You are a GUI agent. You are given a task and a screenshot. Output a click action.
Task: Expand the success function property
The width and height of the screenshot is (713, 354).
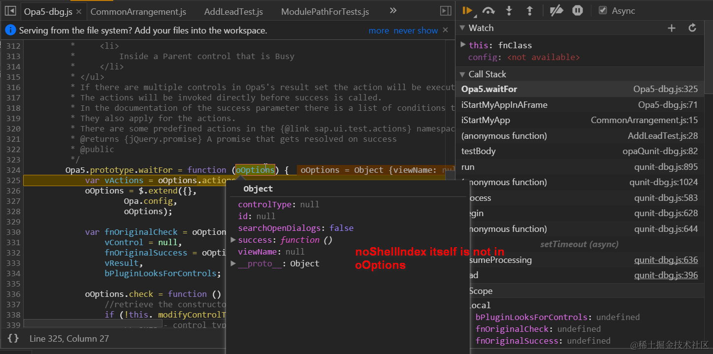point(233,240)
